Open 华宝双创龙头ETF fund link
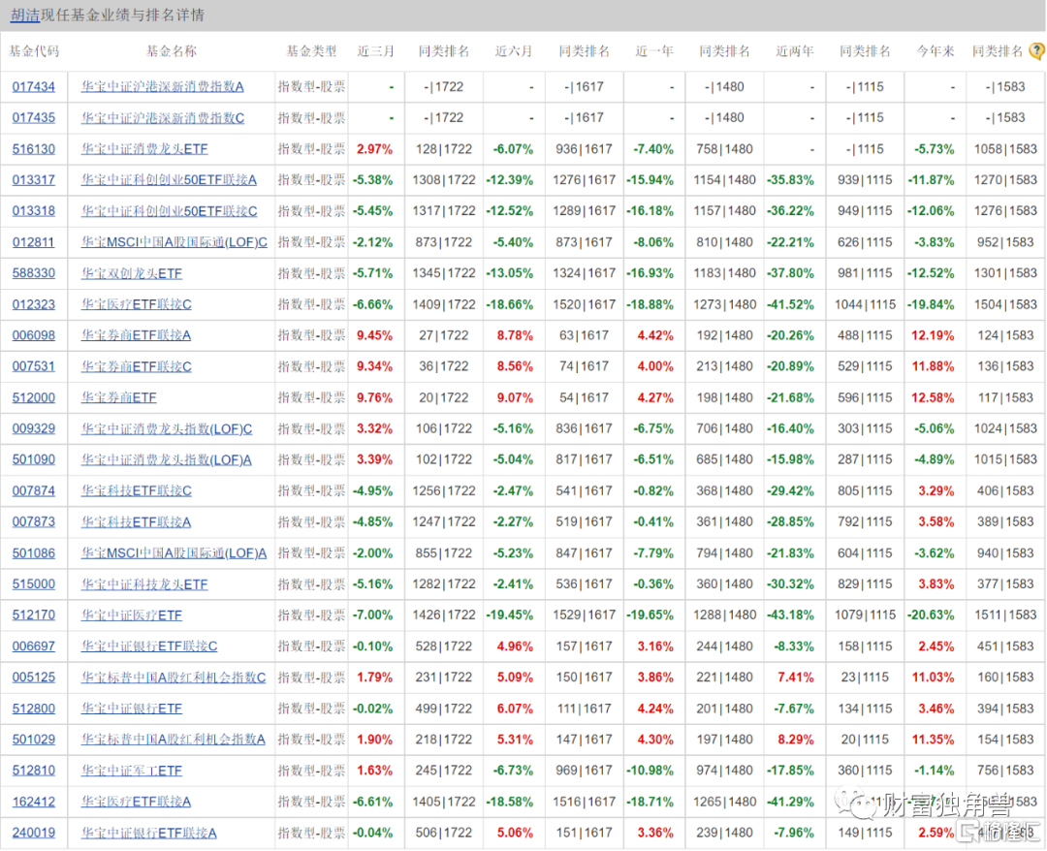 (132, 273)
